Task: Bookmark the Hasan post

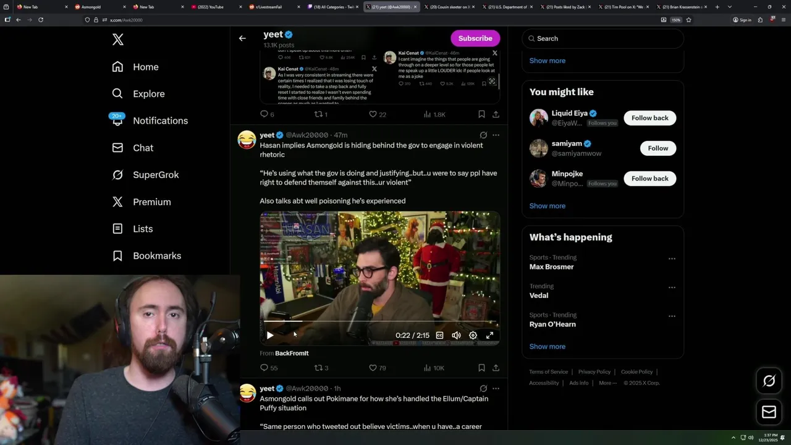Action: coord(481,368)
